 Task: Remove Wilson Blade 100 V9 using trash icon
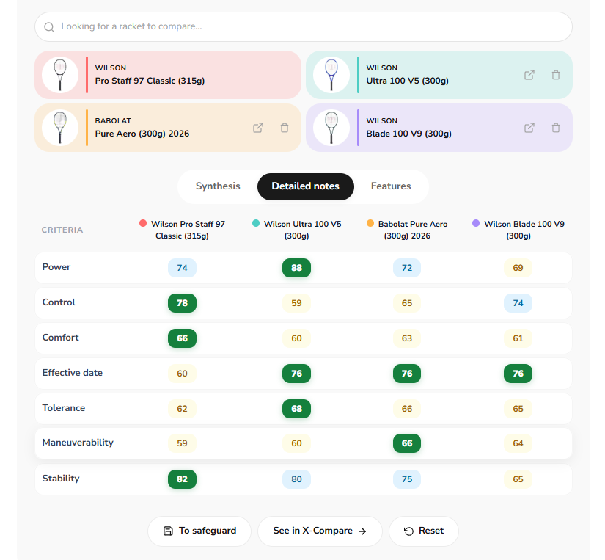tap(556, 128)
